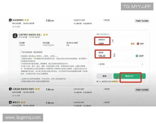Viewport: 156px width, 124px height.
Task: Click the 7.34 CNY price on the 蟹商贝贝 row
Action: tap(50, 103)
